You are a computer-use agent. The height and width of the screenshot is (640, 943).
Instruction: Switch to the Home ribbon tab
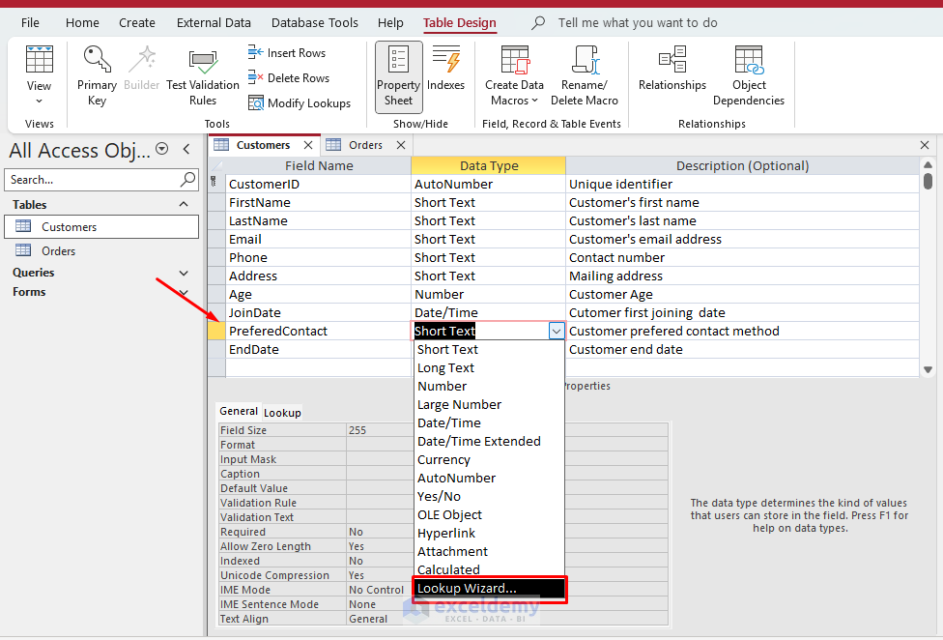tap(82, 23)
